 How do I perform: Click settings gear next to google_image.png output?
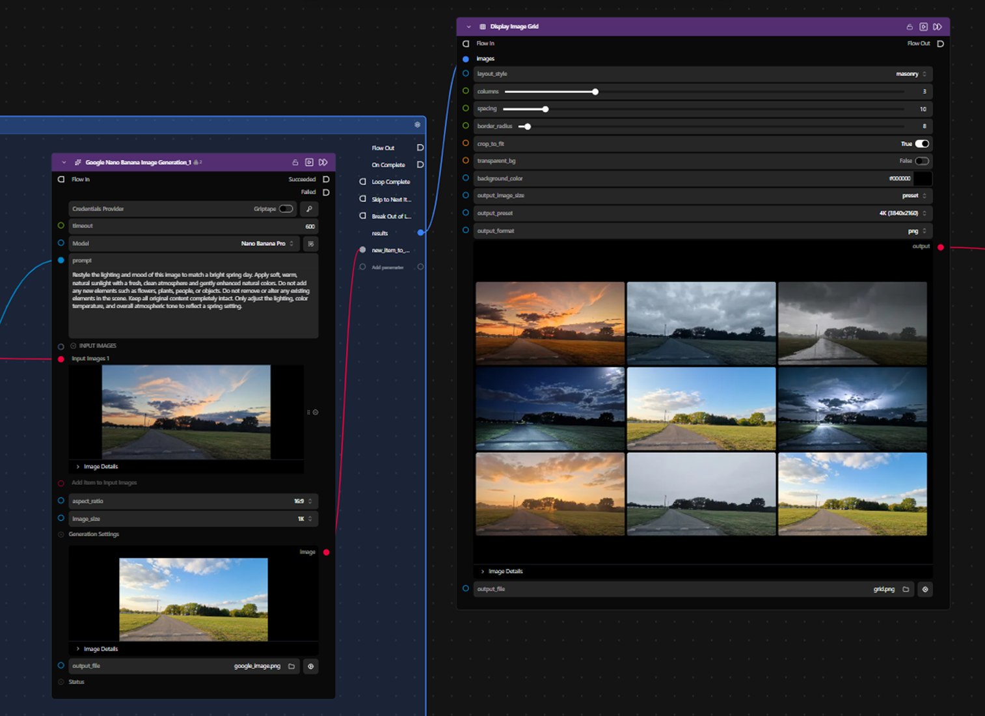click(x=310, y=666)
